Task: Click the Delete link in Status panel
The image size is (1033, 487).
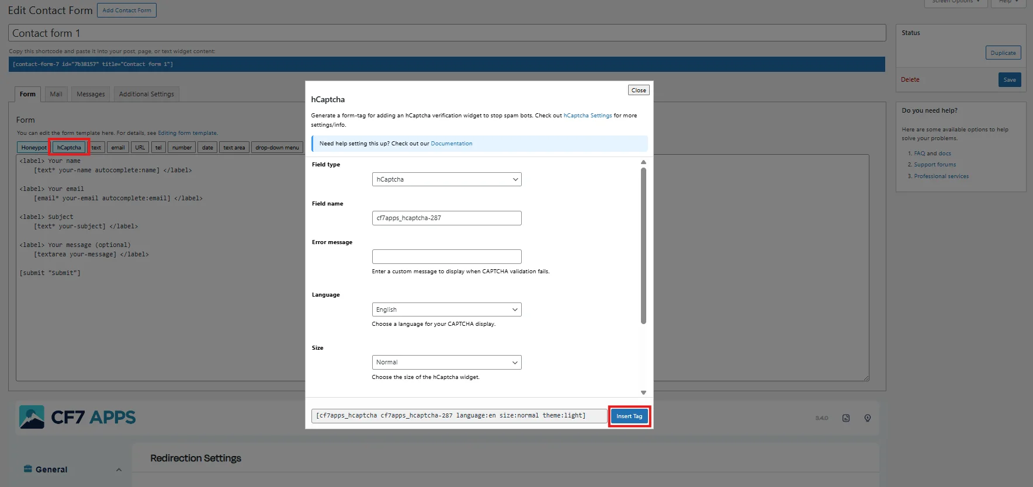Action: [x=910, y=79]
